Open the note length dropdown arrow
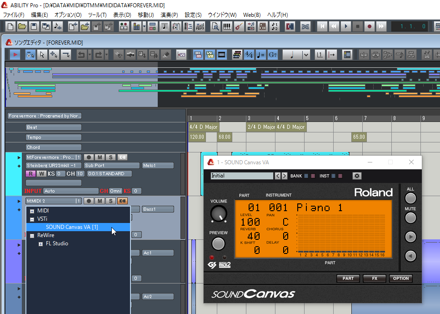The width and height of the screenshot is (440, 314). [x=306, y=55]
